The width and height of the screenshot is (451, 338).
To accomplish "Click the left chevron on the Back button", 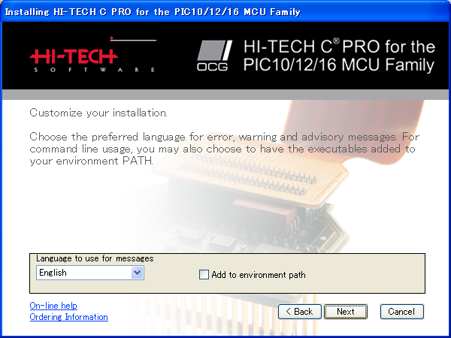I will pyautogui.click(x=288, y=312).
